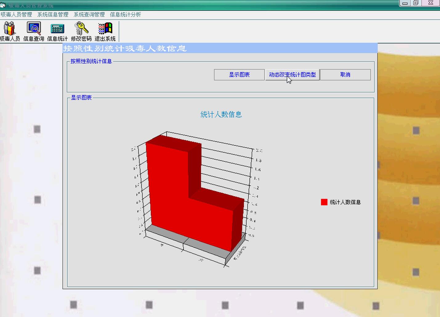
Task: Click the legend label 统计人数信息
Action: (x=345, y=202)
